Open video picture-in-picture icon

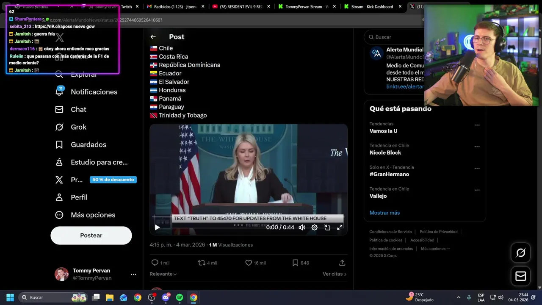327,227
